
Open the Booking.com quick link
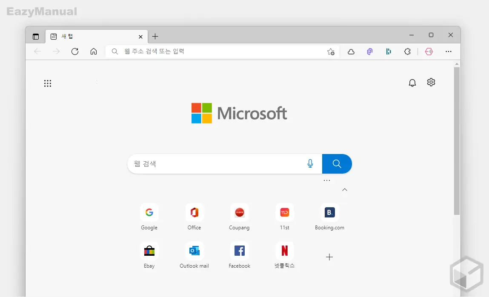pos(330,217)
